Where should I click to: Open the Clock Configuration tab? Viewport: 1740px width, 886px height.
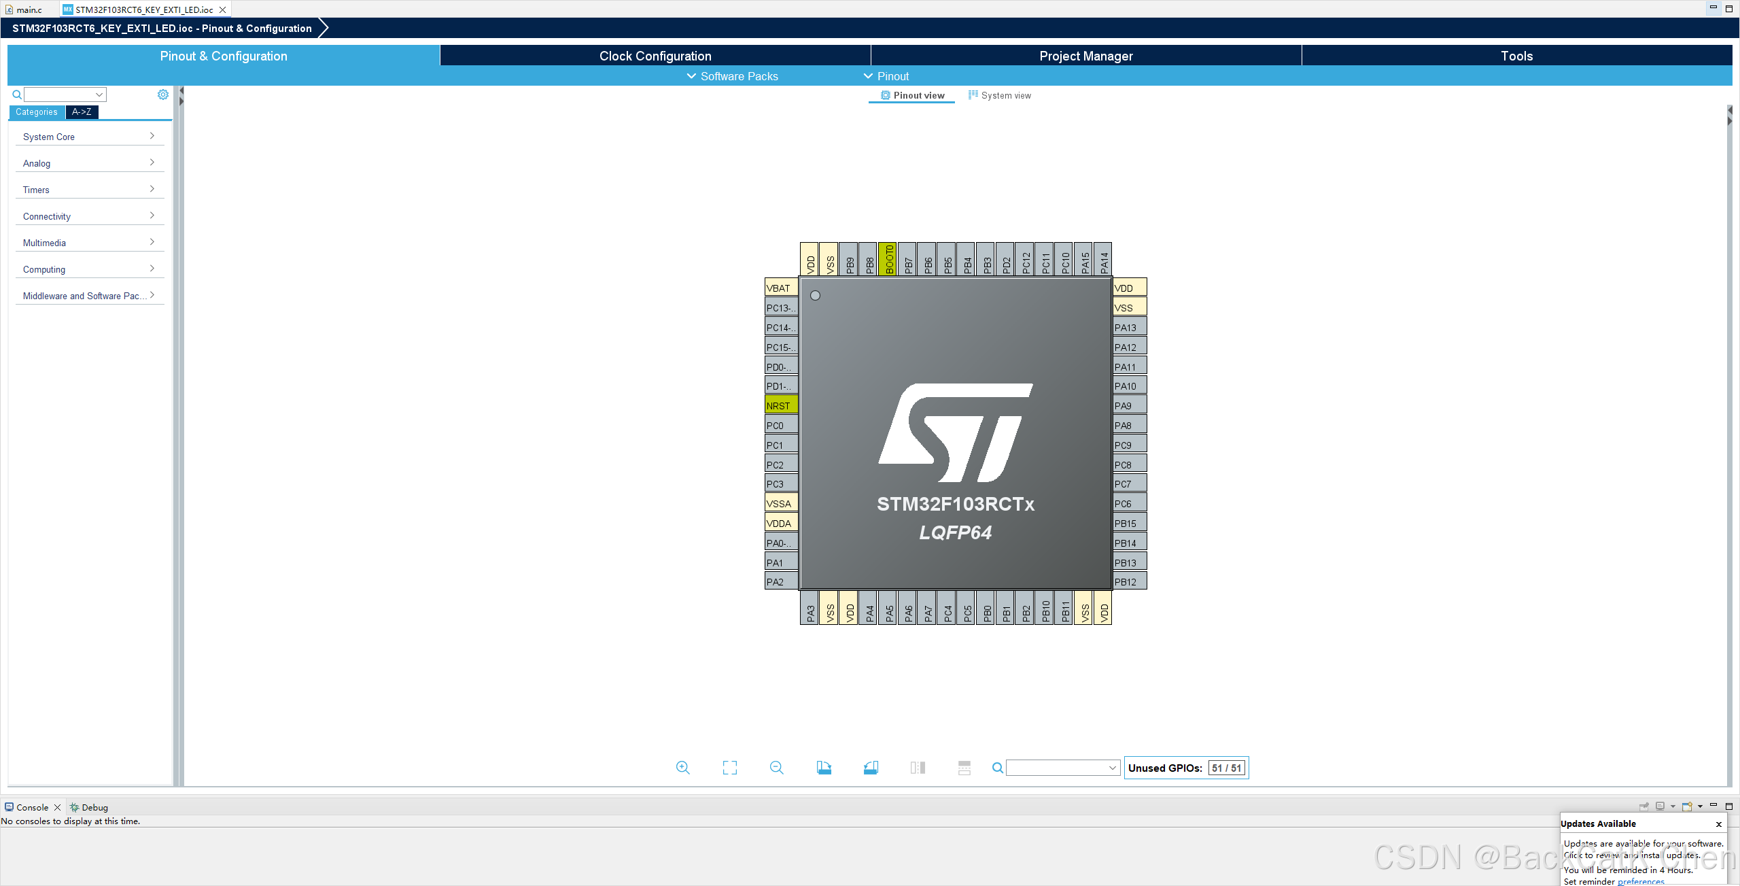pos(655,56)
